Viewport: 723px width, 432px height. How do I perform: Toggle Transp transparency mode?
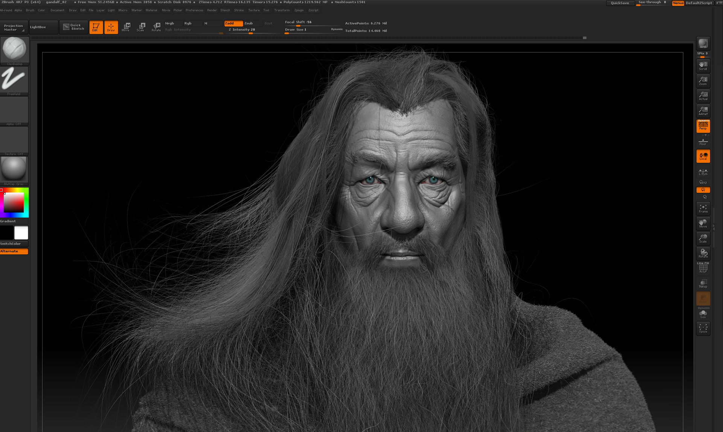(703, 284)
